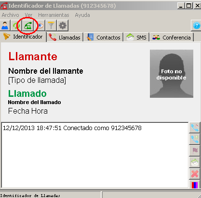This screenshot has width=201, height=198.
Task: Switch to the Identificador tab
Action: (23, 37)
